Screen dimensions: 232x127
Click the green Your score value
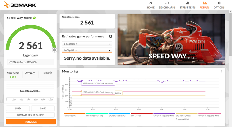click(x=13, y=77)
